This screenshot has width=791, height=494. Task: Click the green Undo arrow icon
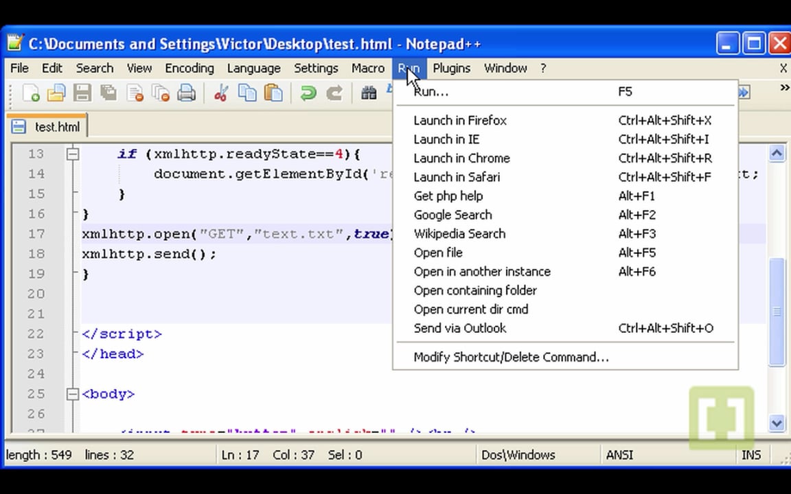(308, 93)
